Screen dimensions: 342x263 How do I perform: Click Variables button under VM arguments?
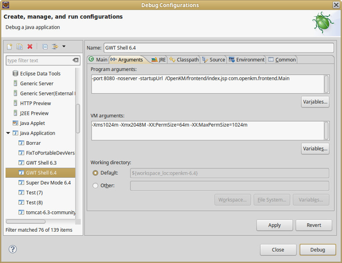[x=315, y=149]
